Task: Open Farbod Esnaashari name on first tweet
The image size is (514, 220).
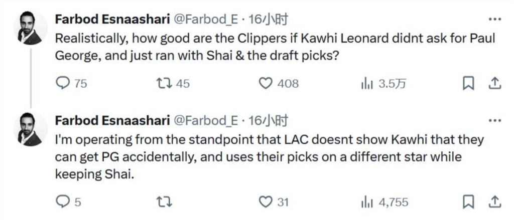Action: 112,20
